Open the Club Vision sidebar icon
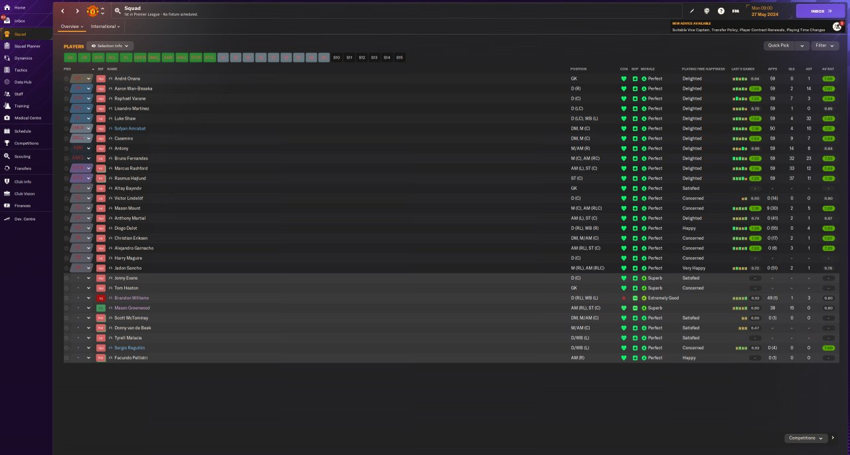This screenshot has width=850, height=455. (7, 193)
